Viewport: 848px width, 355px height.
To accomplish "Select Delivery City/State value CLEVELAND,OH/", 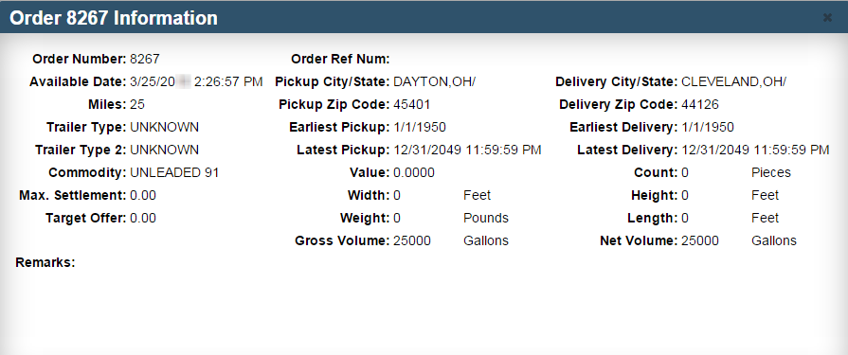I will coord(733,81).
